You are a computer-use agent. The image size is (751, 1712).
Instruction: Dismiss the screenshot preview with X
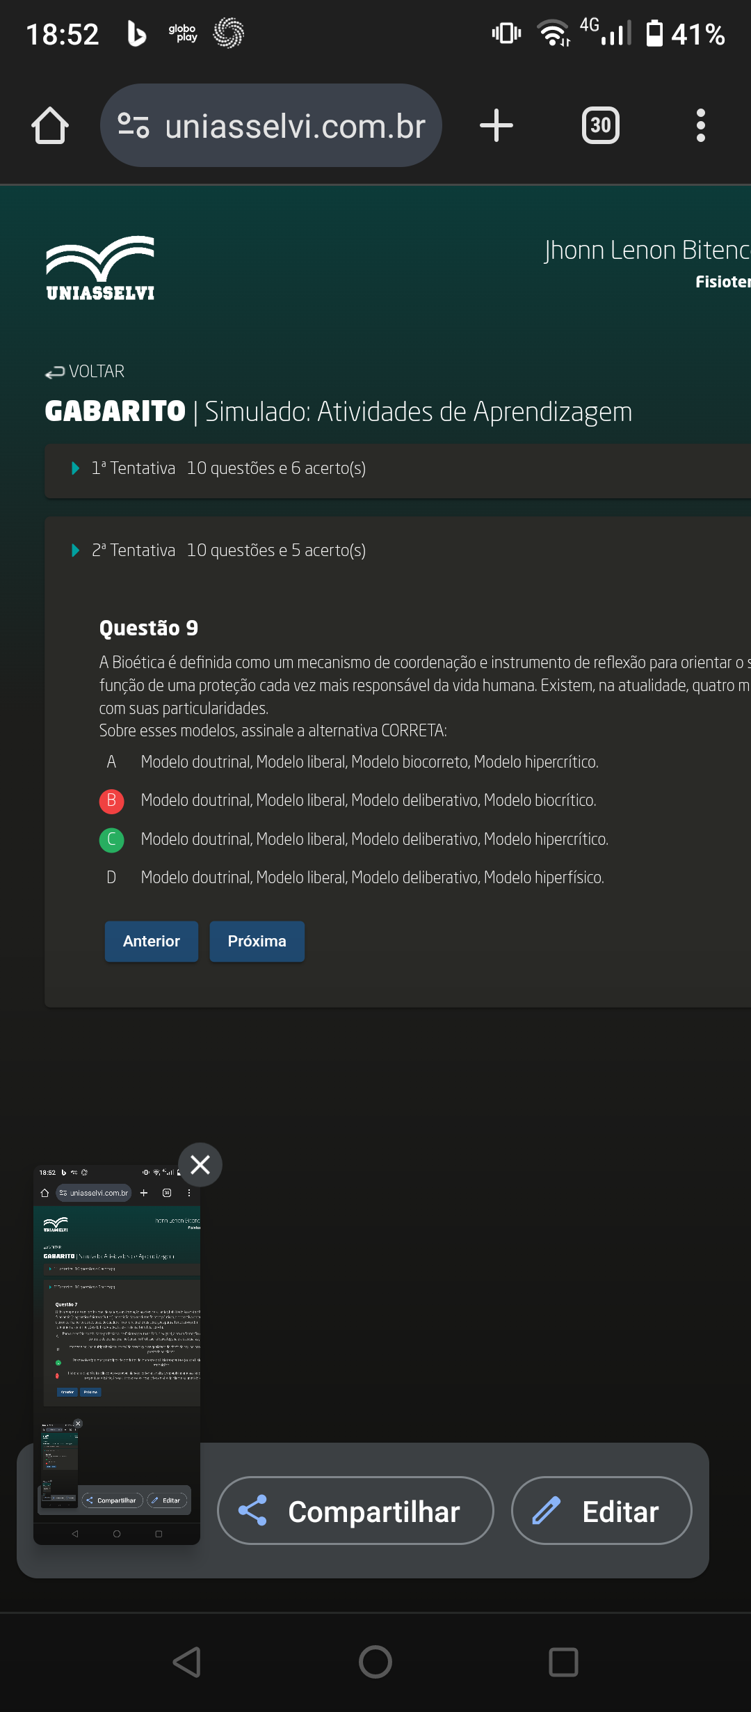[200, 1164]
